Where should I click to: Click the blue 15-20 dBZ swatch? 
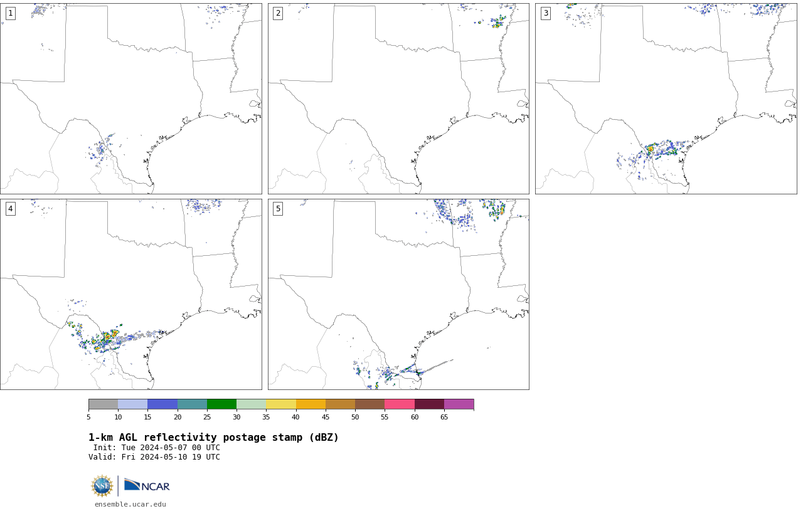pyautogui.click(x=162, y=404)
